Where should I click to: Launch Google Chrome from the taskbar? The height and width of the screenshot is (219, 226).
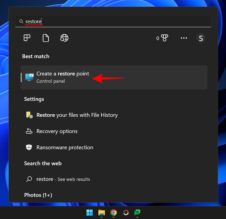tap(113, 213)
